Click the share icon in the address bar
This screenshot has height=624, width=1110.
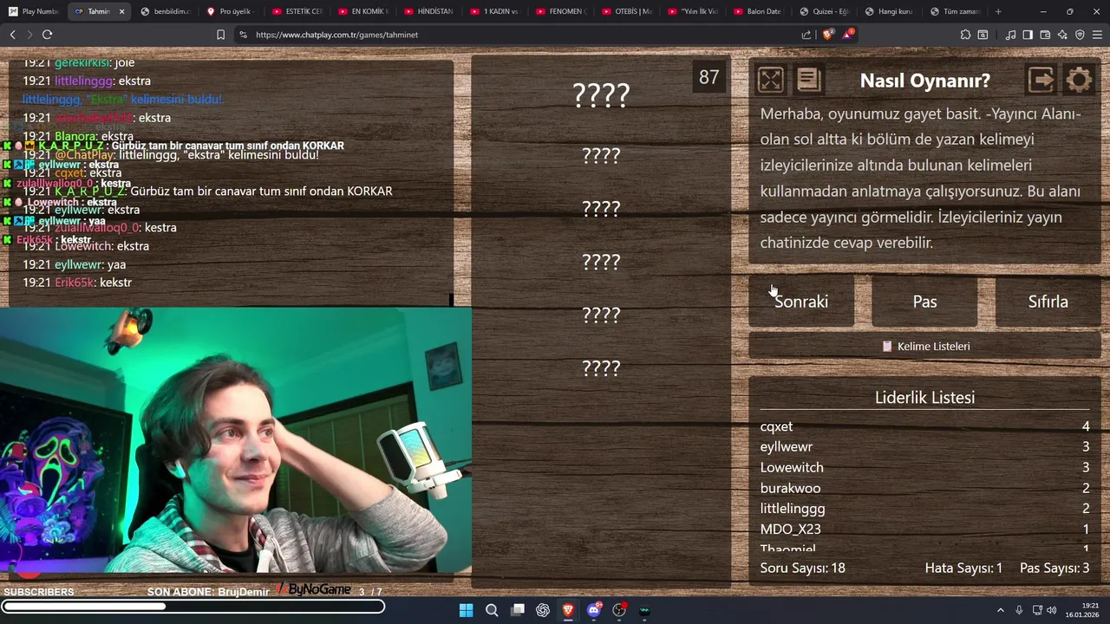(x=806, y=35)
